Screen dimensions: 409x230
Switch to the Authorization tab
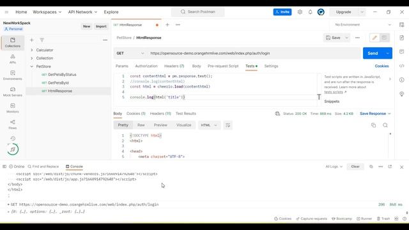pos(146,66)
